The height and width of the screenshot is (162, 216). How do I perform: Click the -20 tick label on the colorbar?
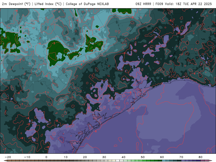(8, 157)
